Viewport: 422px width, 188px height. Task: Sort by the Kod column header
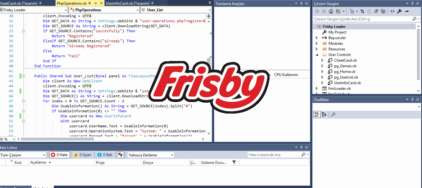pyautogui.click(x=21, y=162)
